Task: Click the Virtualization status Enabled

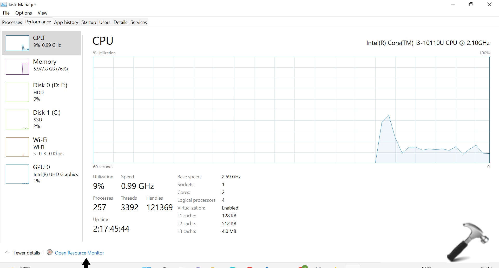Action: [x=230, y=208]
